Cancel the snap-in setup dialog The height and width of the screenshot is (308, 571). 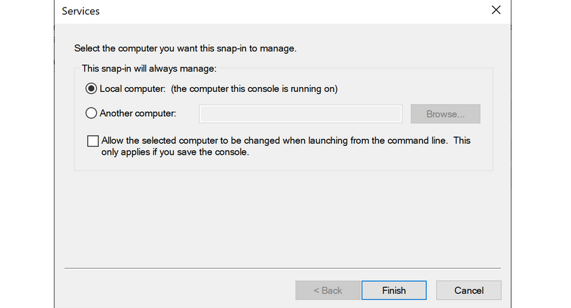click(x=469, y=290)
